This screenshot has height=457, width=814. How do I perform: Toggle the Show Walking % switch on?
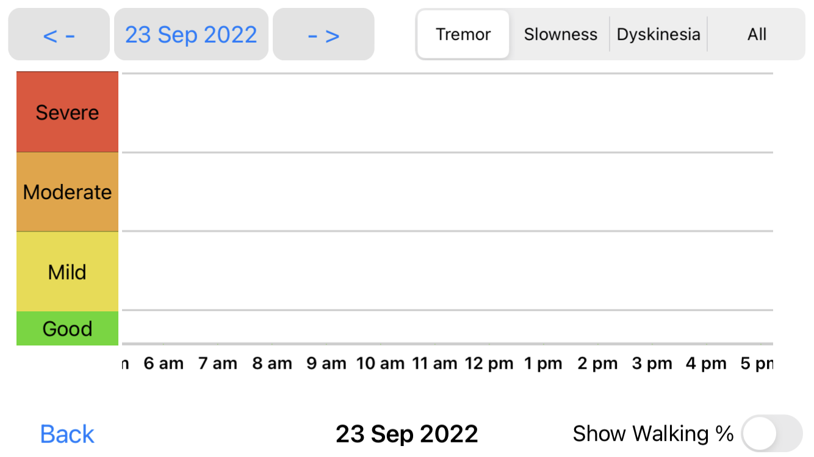[x=770, y=433]
